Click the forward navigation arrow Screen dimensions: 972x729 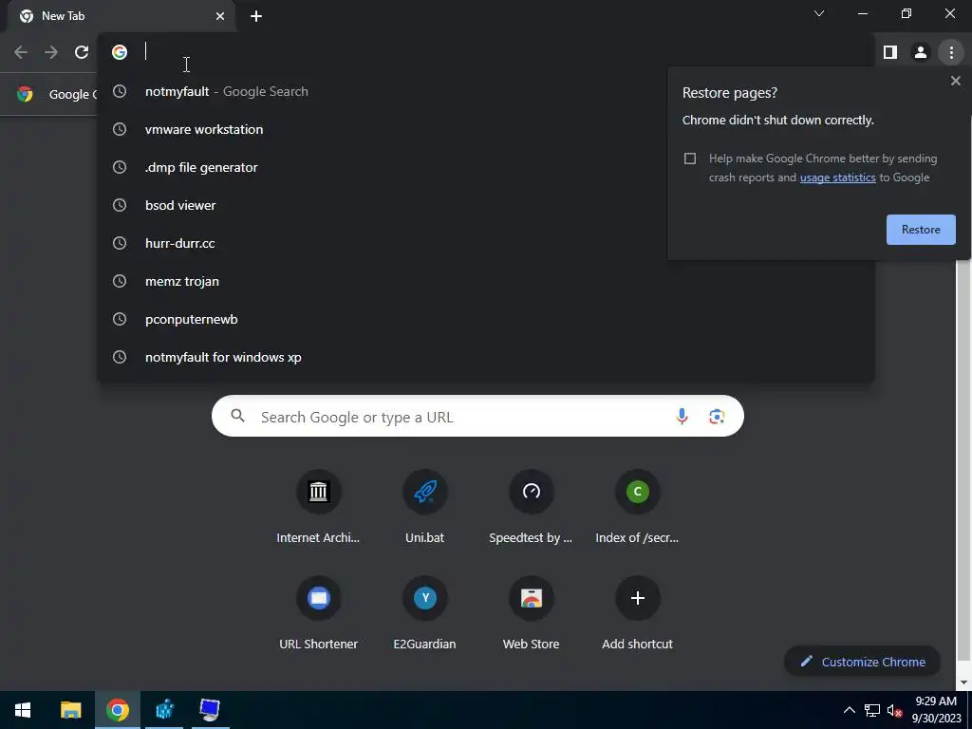51,52
